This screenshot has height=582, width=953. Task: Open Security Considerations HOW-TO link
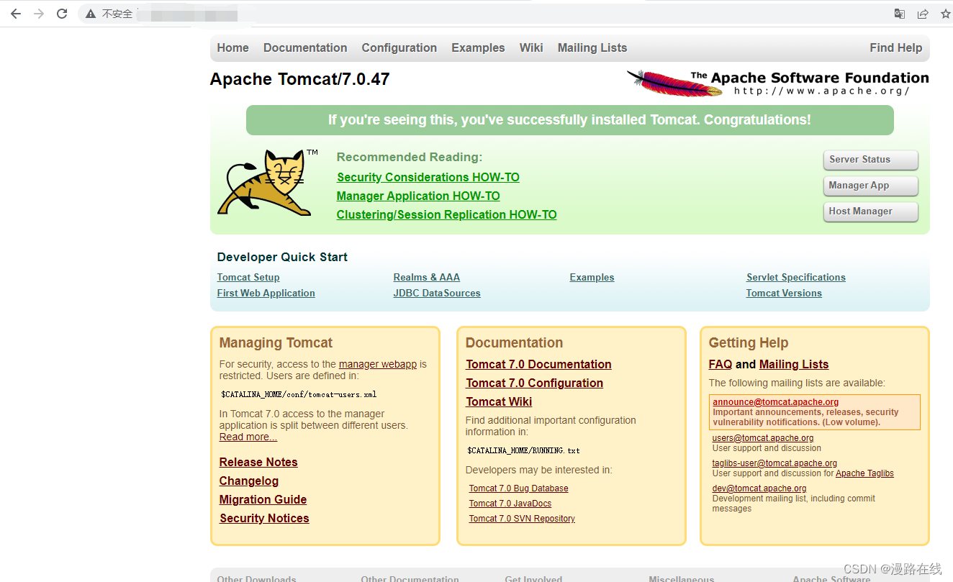pyautogui.click(x=428, y=177)
